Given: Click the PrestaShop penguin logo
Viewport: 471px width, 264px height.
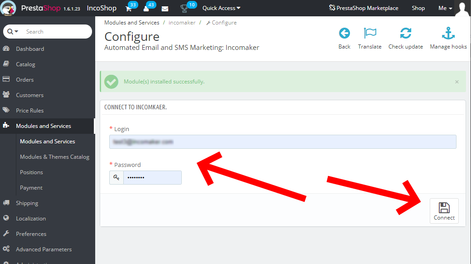Looking at the screenshot, I should tap(8, 8).
